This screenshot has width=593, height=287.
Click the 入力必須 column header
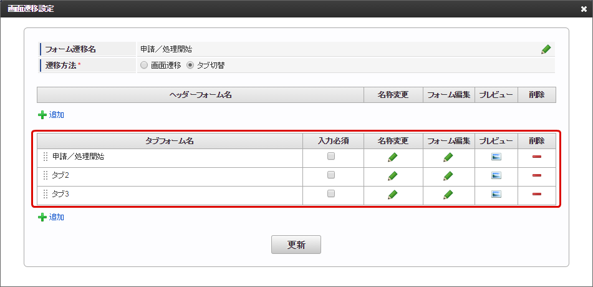pyautogui.click(x=333, y=141)
